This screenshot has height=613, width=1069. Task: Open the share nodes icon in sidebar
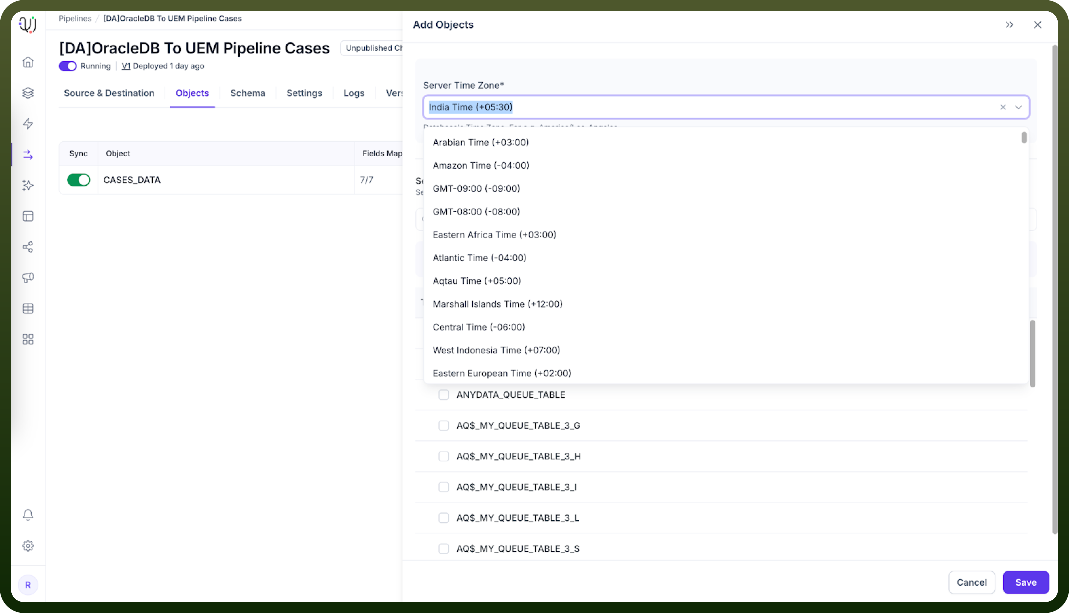tap(28, 247)
